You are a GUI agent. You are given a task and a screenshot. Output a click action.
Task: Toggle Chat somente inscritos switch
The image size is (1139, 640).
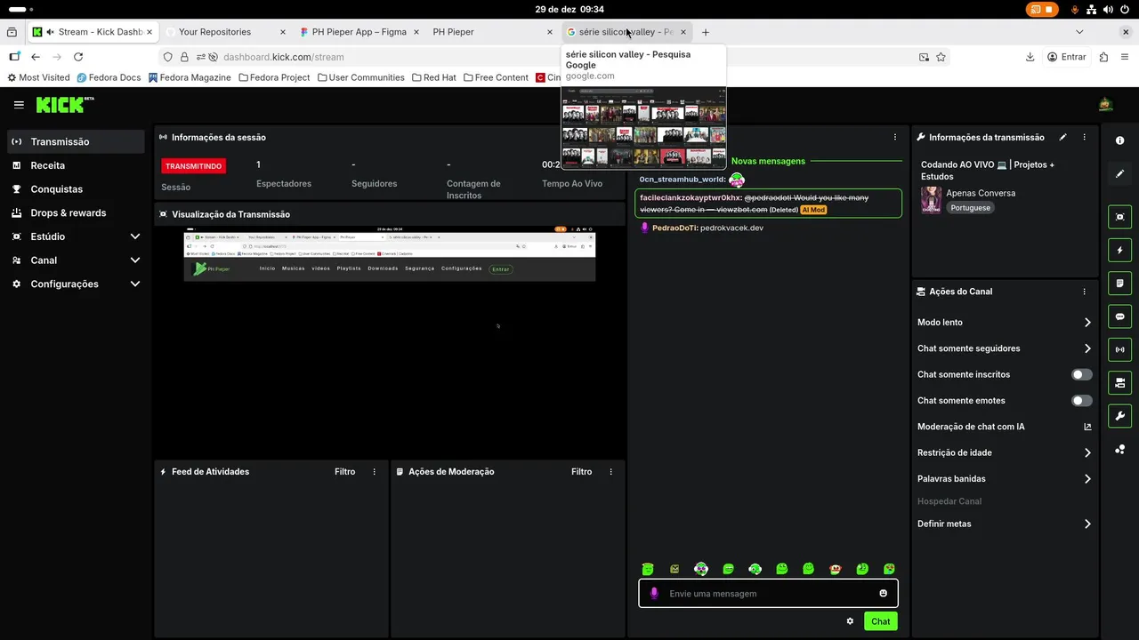point(1081,375)
